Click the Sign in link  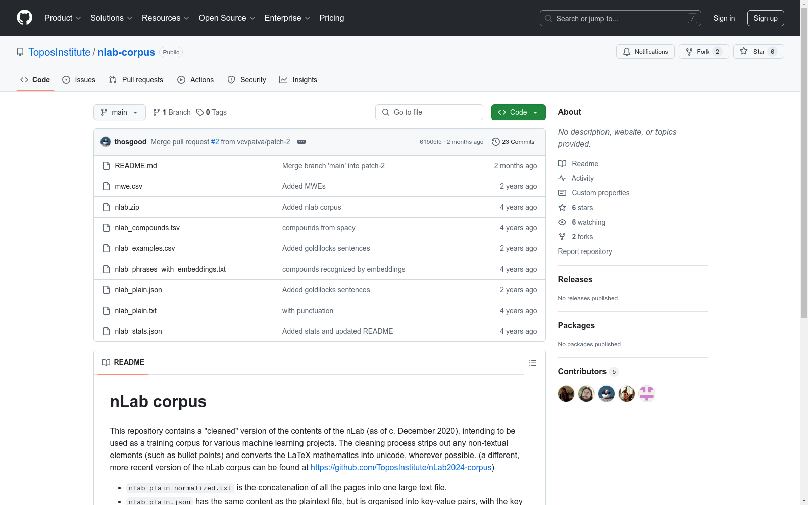pyautogui.click(x=724, y=18)
